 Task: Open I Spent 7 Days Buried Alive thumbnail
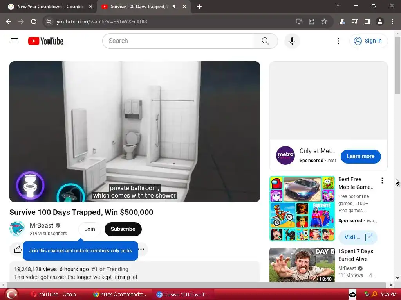[x=302, y=264]
